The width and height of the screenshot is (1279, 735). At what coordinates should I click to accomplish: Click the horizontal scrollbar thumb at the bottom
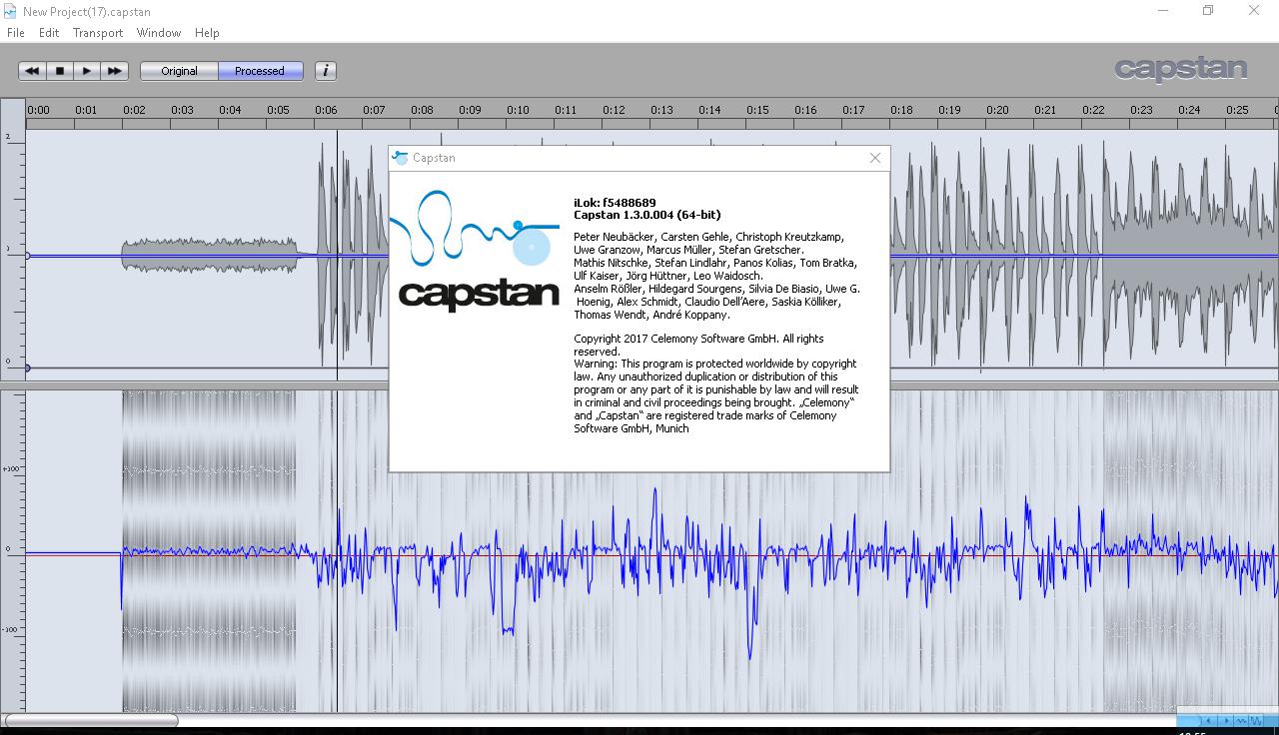[x=91, y=720]
